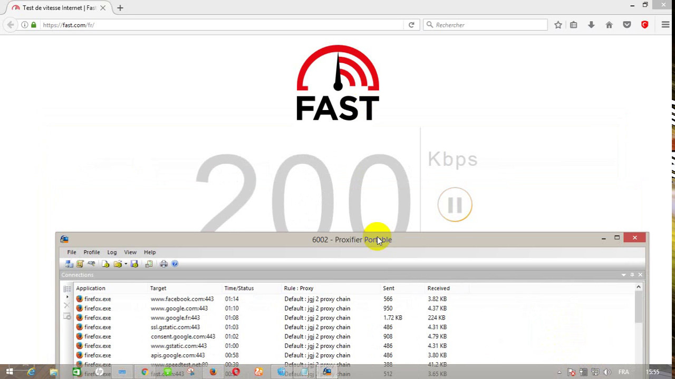Sort by the Received column header
The width and height of the screenshot is (675, 379).
447,288
